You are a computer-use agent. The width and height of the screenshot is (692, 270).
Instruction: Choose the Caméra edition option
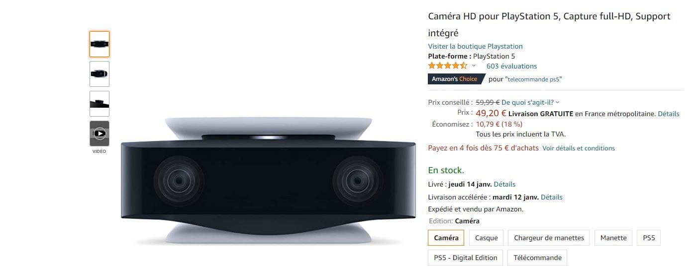tap(446, 238)
